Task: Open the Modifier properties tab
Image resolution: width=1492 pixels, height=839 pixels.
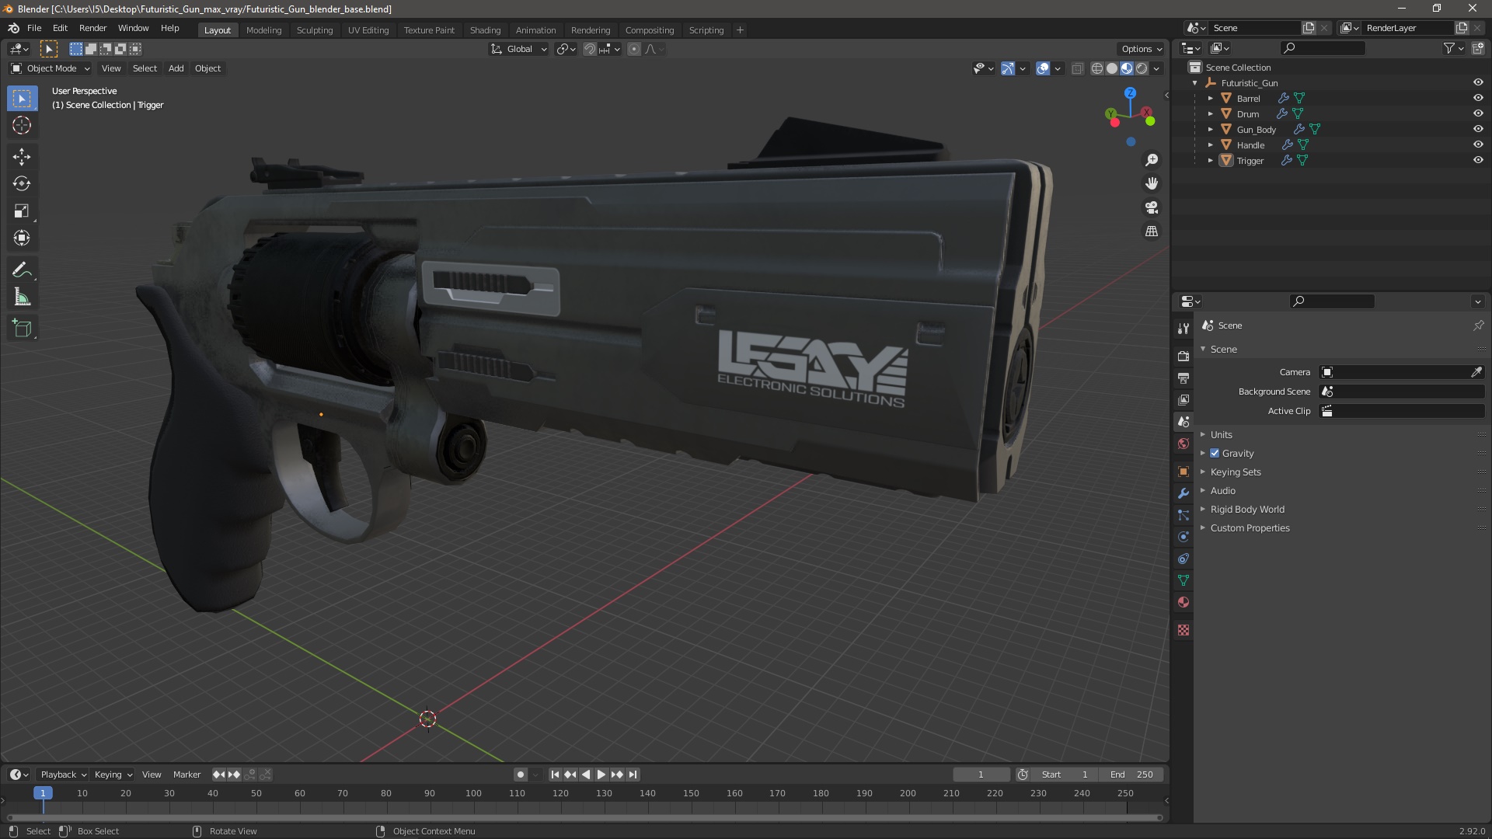Action: click(1183, 493)
